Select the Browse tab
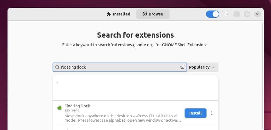This screenshot has width=271, height=130. 153,14
